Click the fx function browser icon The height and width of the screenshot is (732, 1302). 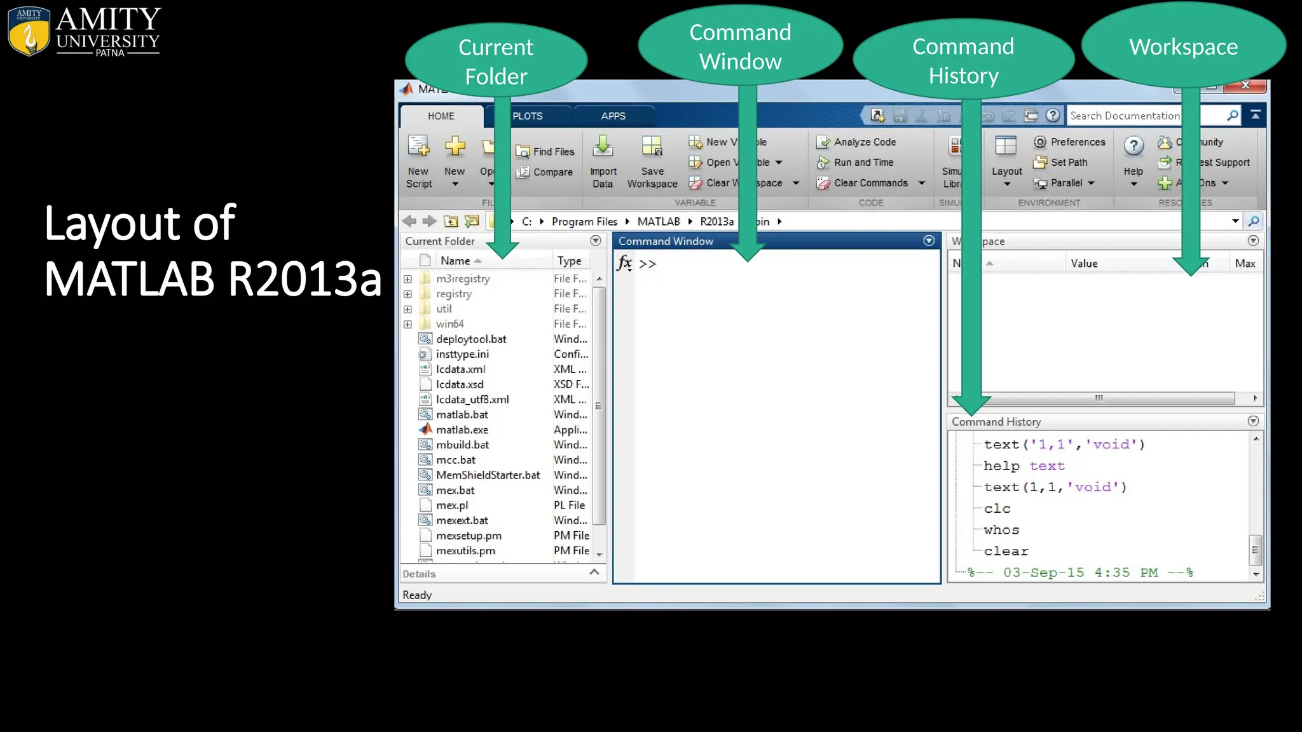[x=624, y=263]
